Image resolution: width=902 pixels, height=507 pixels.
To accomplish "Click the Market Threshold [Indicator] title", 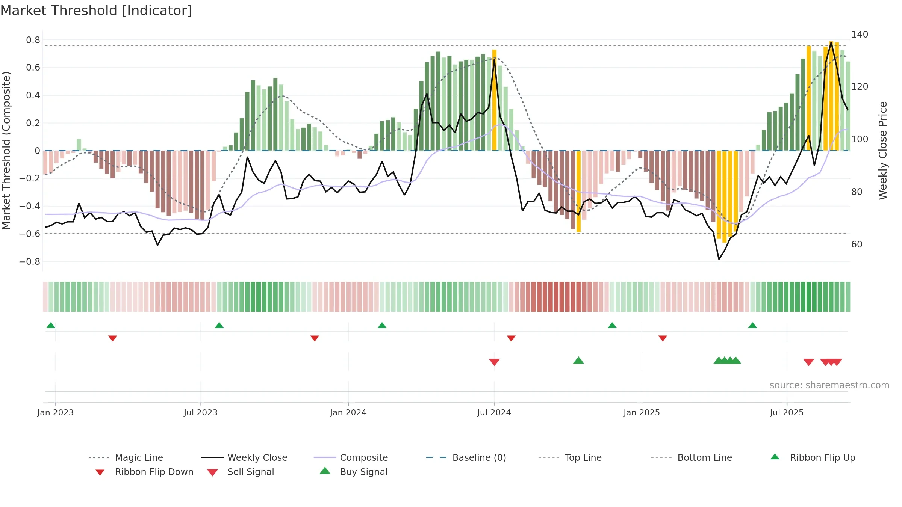I will click(96, 11).
